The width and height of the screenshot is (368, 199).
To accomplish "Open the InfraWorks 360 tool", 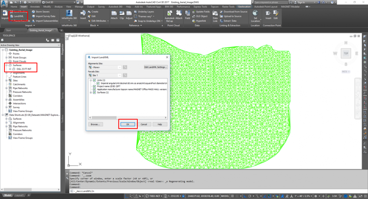I will click(69, 16).
